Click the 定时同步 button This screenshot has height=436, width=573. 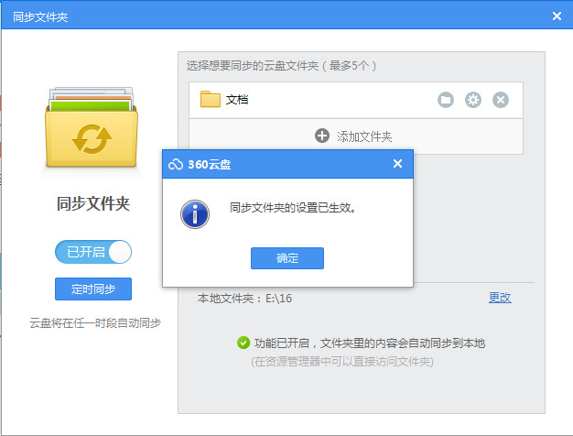93,289
